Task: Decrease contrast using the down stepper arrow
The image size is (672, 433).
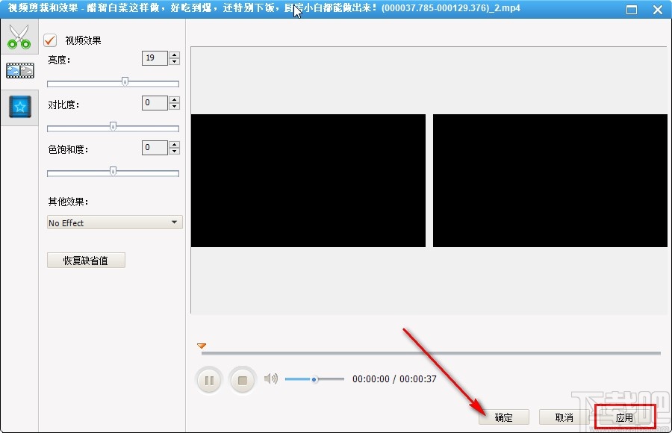Action: pyautogui.click(x=172, y=107)
